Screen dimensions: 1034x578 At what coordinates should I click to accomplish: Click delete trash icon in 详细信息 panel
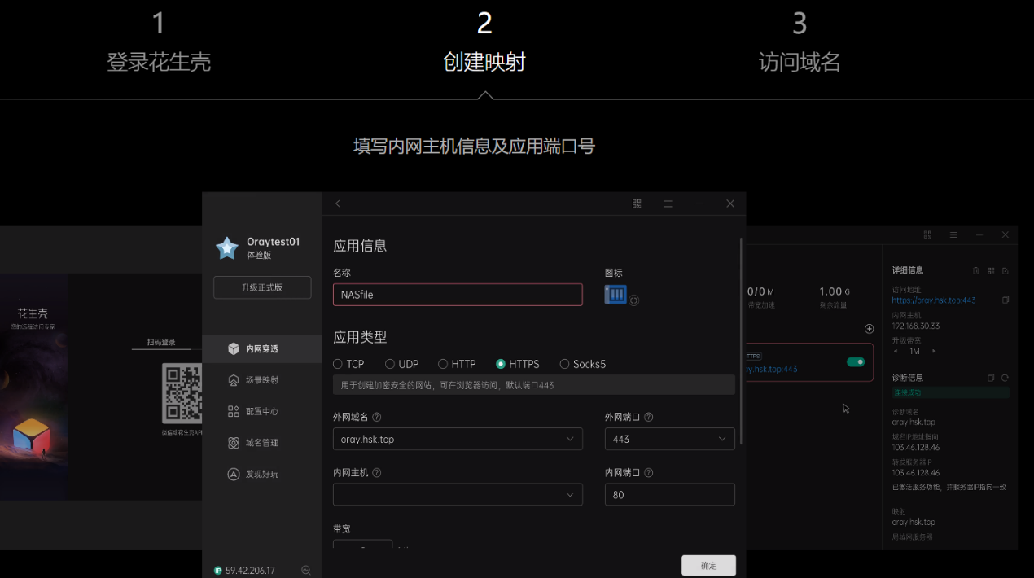(x=976, y=270)
